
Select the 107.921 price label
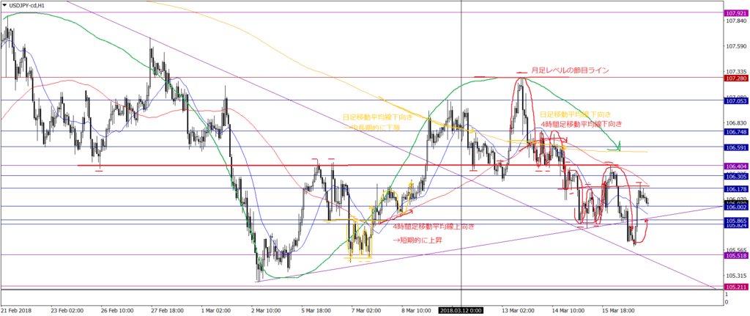click(737, 13)
